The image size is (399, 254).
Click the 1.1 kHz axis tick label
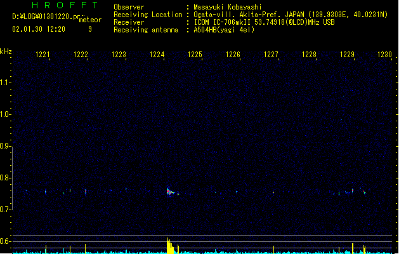pyautogui.click(x=5, y=83)
